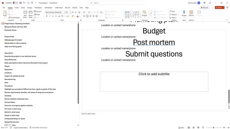This screenshot has width=230, height=129.
Task: Click the Record button at top right
Action: (x=204, y=8)
